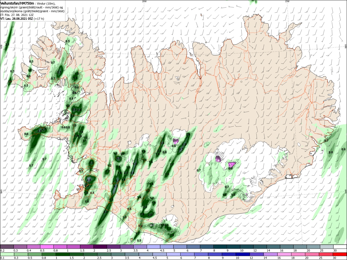Pick the bright pink snow legend swatch labeled 0.5
The width and height of the screenshot is (347, 260).
(47, 247)
